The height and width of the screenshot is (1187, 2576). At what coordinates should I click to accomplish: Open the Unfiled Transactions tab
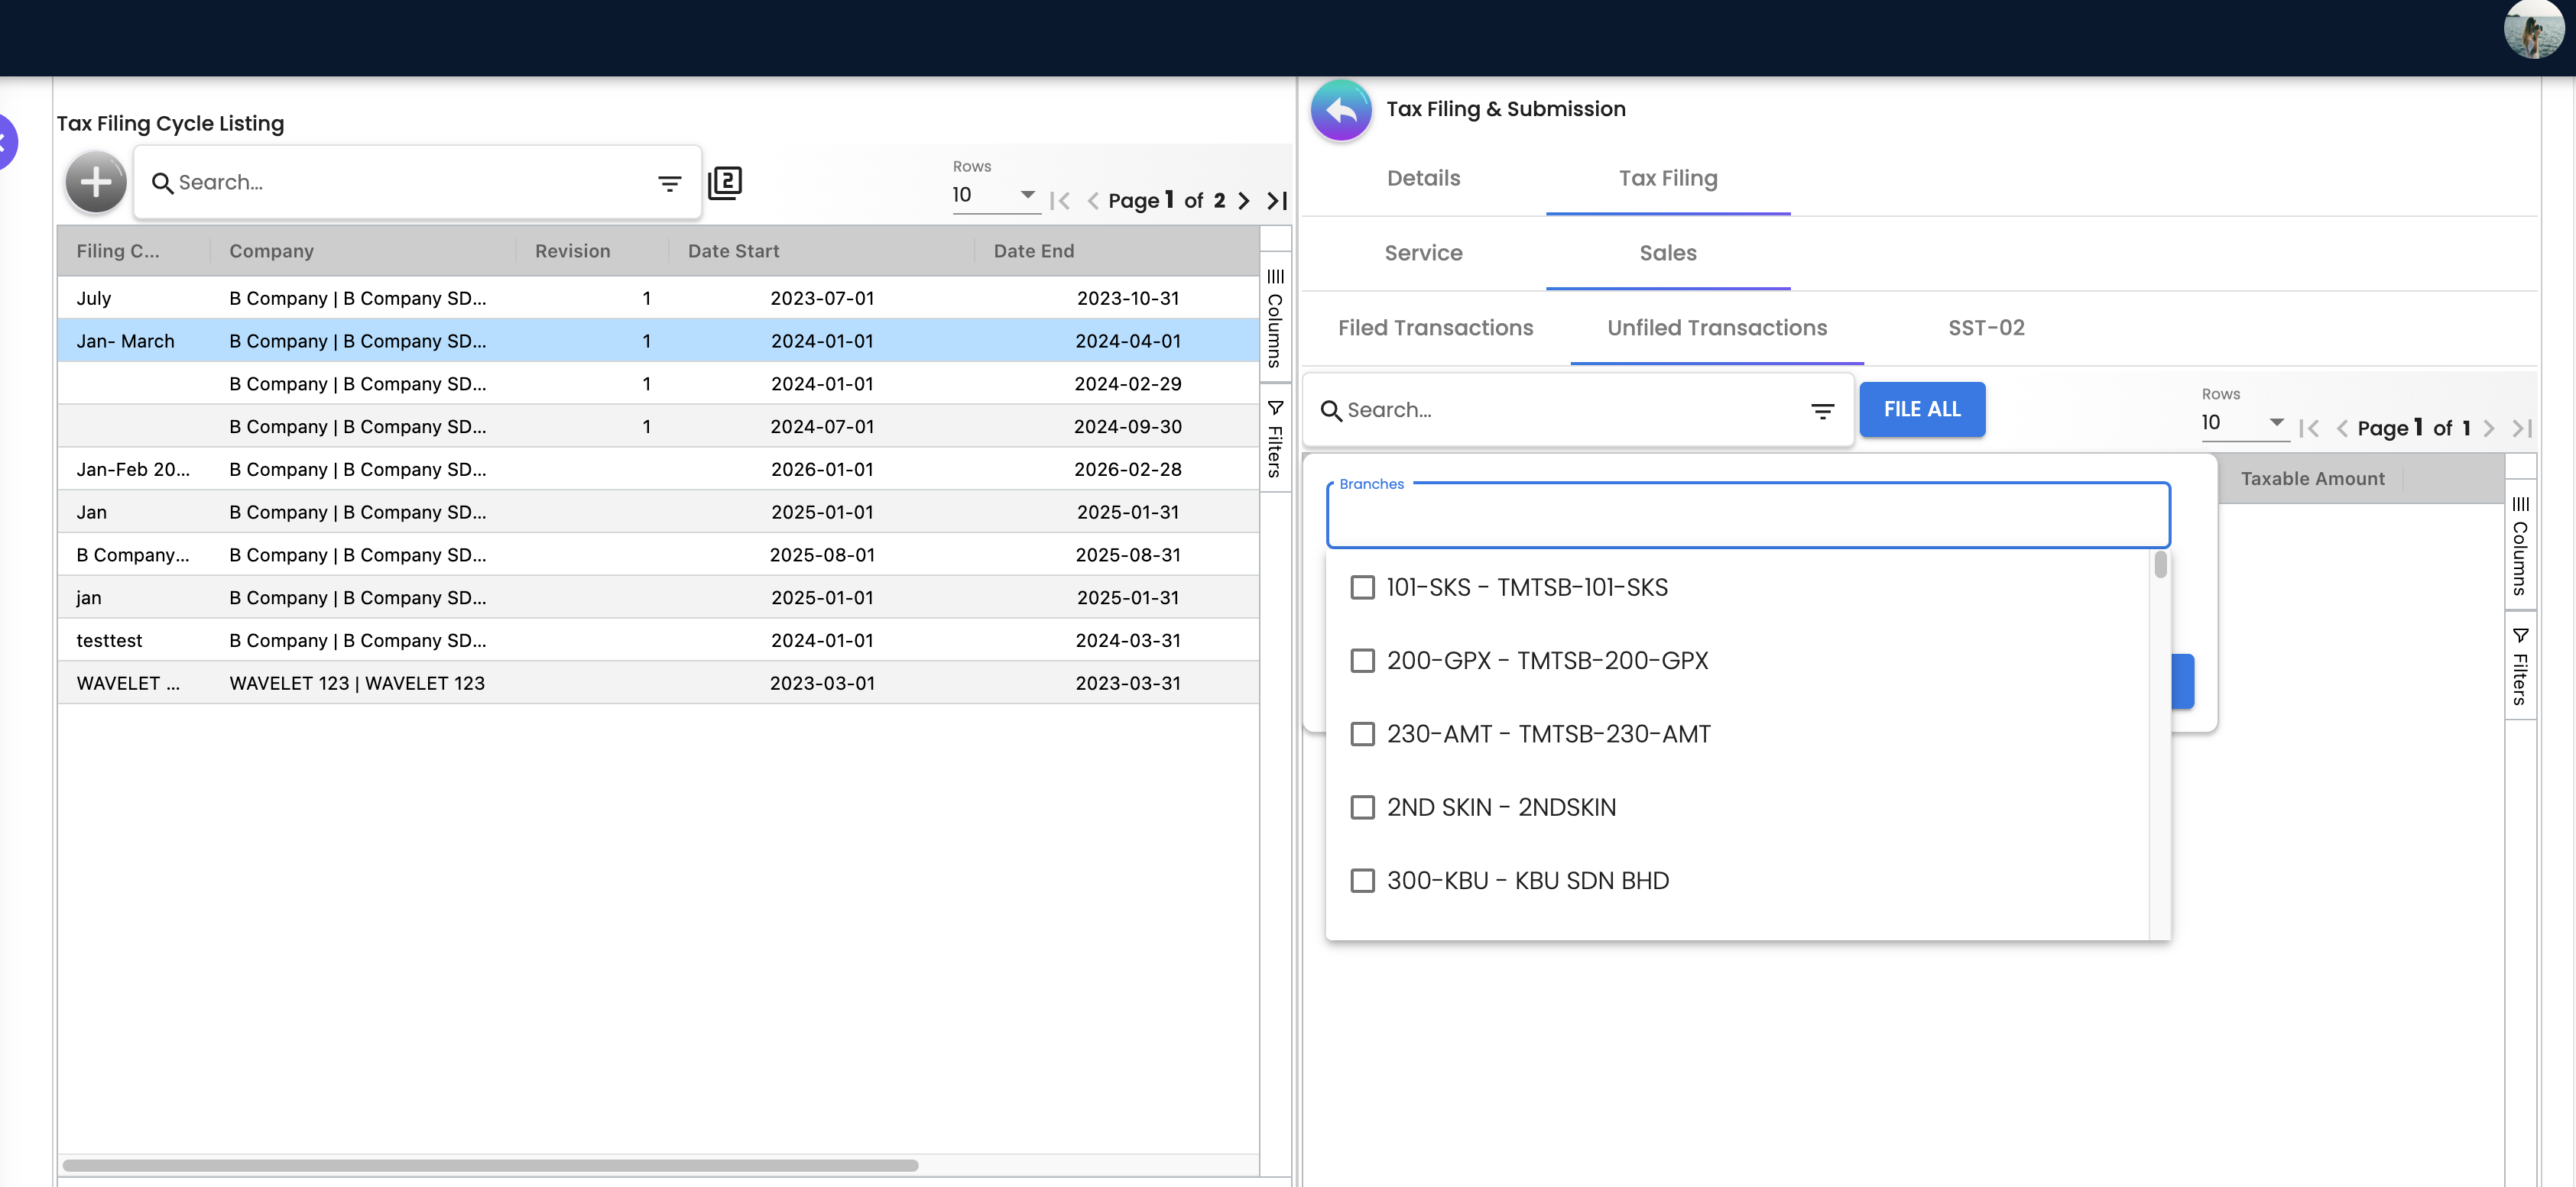point(1716,328)
